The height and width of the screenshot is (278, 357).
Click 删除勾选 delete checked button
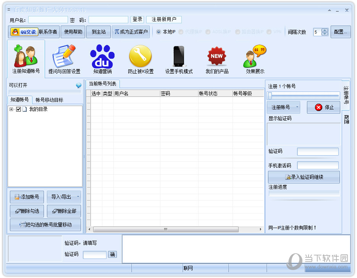tap(27, 211)
